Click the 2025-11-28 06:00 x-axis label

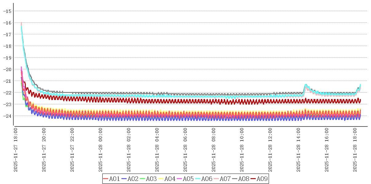click(185, 150)
